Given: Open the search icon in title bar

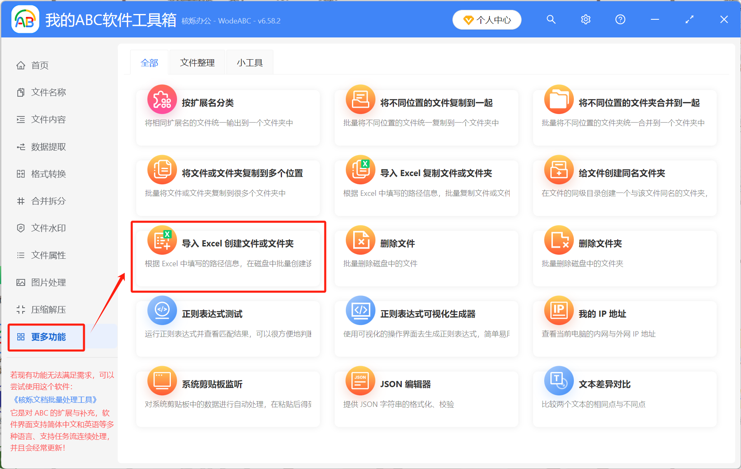Looking at the screenshot, I should pos(551,19).
